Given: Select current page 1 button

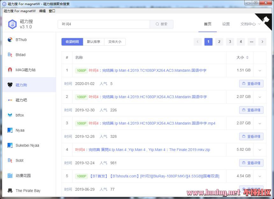Looking at the screenshot, I should click(x=208, y=42).
